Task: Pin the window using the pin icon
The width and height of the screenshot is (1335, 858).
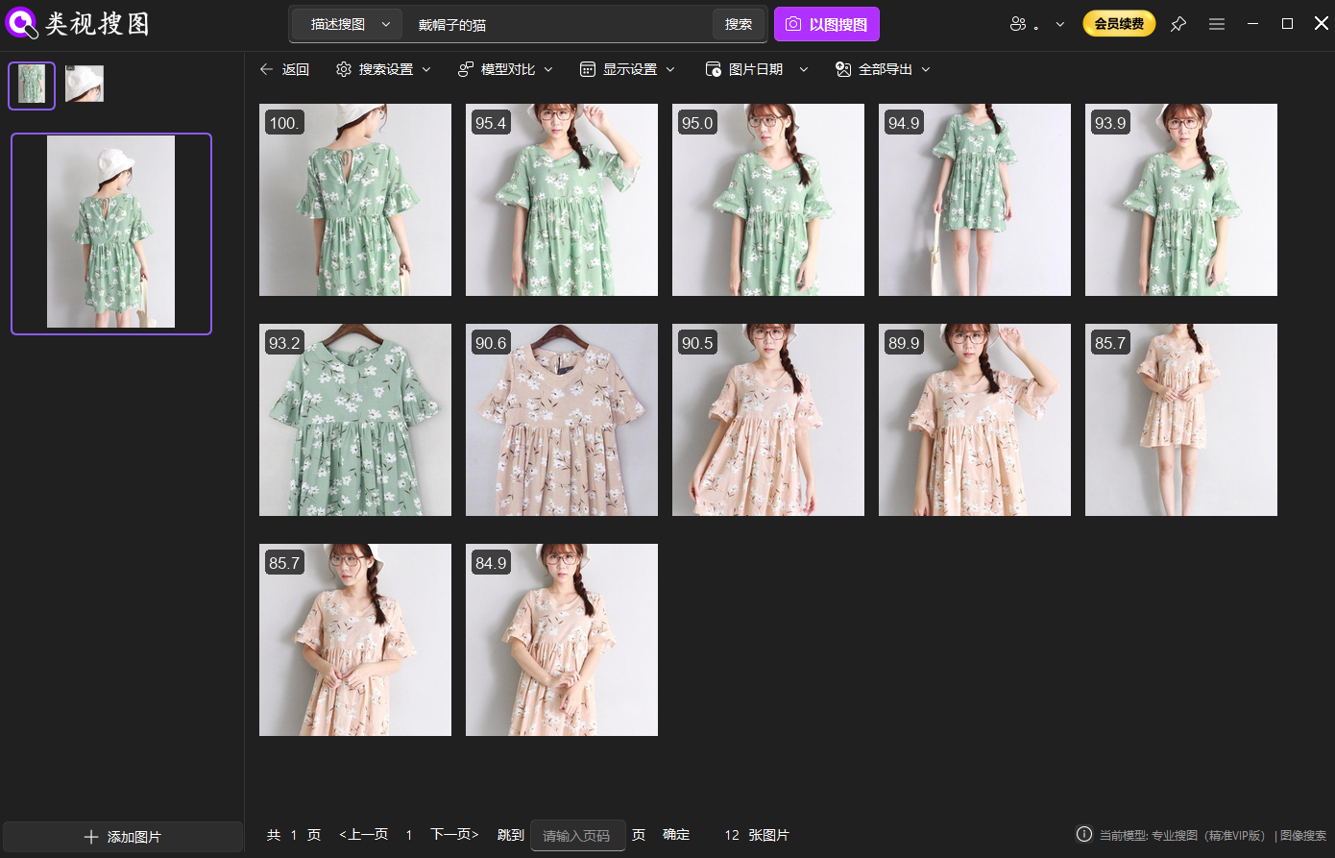Action: click(x=1178, y=23)
